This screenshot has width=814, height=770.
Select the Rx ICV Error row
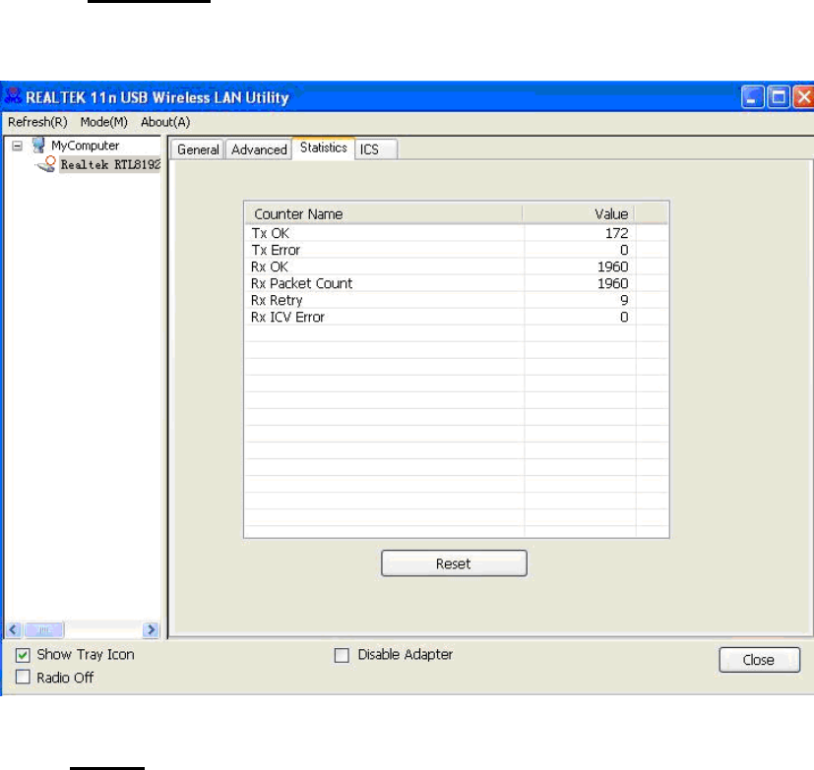(457, 317)
